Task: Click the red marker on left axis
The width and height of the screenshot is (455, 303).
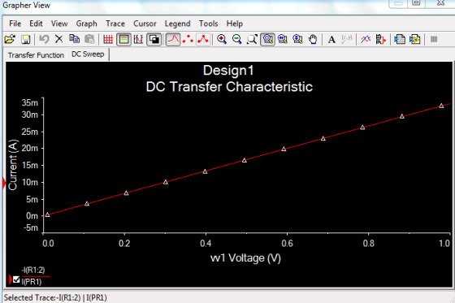Action: point(4,184)
